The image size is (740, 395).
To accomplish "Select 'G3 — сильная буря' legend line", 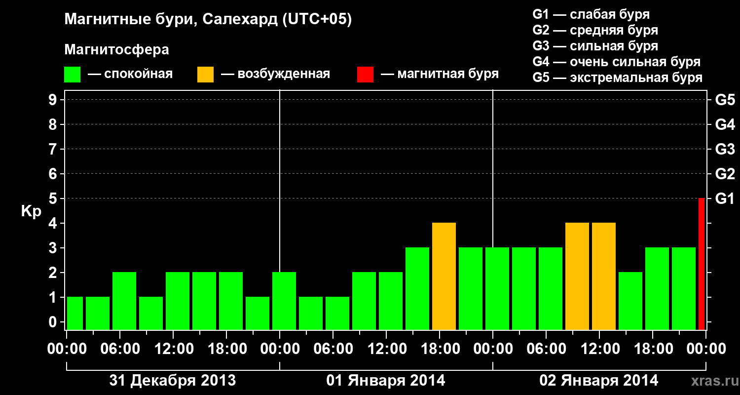I will click(595, 46).
